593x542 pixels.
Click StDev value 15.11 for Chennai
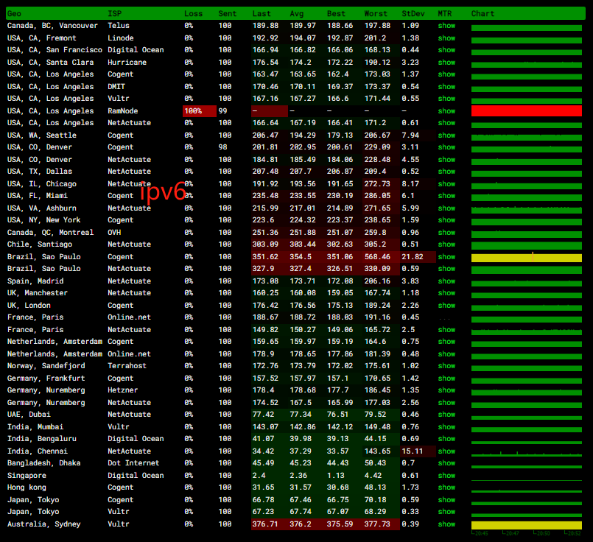413,451
